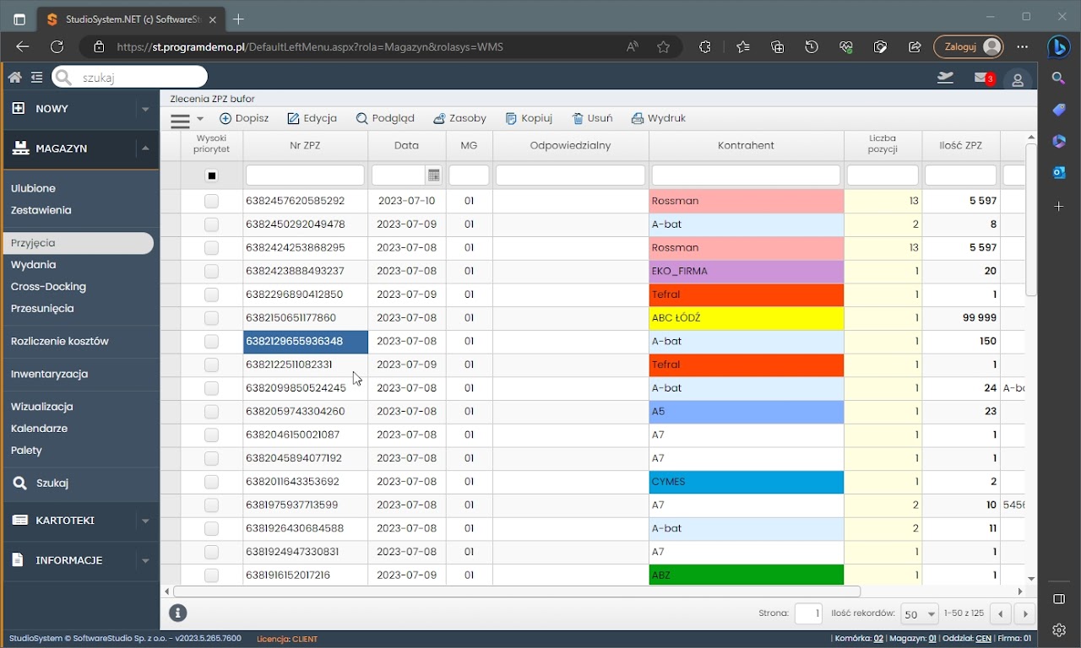Go to next page of records
1081x648 pixels.
point(1024,614)
